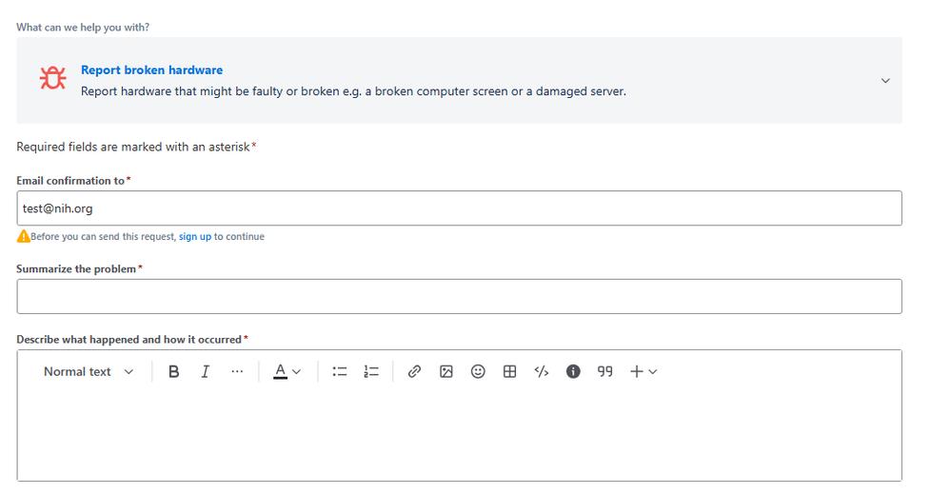Click the broken hardware description text
This screenshot has height=494, width=950.
[x=354, y=91]
